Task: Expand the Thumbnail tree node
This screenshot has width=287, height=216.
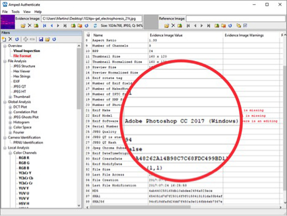Action: (x=11, y=97)
